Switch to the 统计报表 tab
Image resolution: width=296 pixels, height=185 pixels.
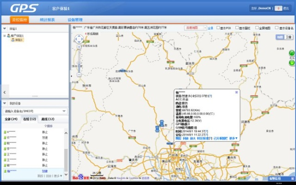click(46, 20)
